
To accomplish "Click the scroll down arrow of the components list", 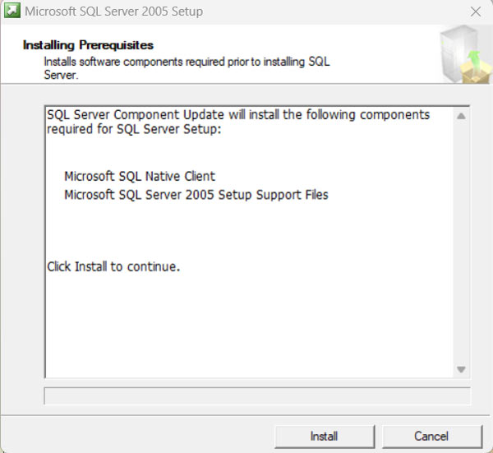I will (x=461, y=370).
